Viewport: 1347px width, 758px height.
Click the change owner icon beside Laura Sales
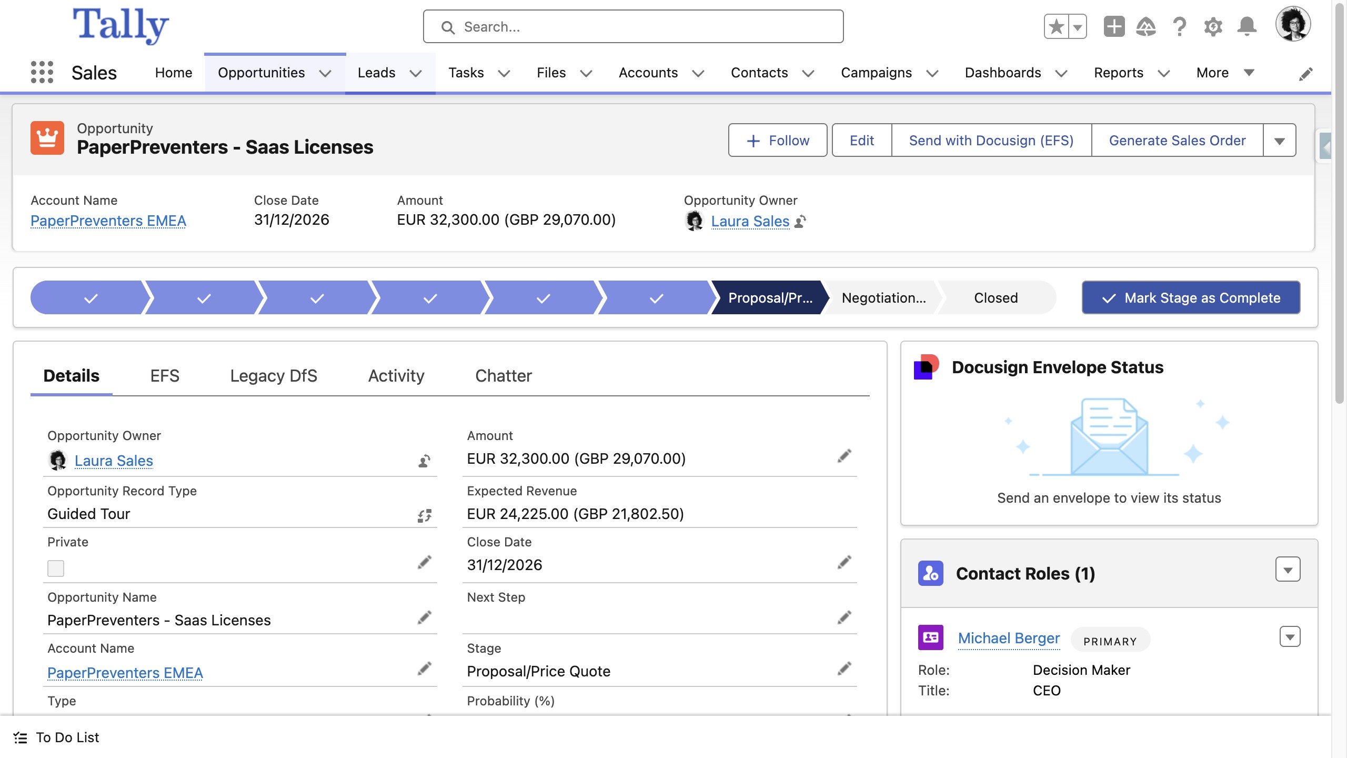point(424,461)
